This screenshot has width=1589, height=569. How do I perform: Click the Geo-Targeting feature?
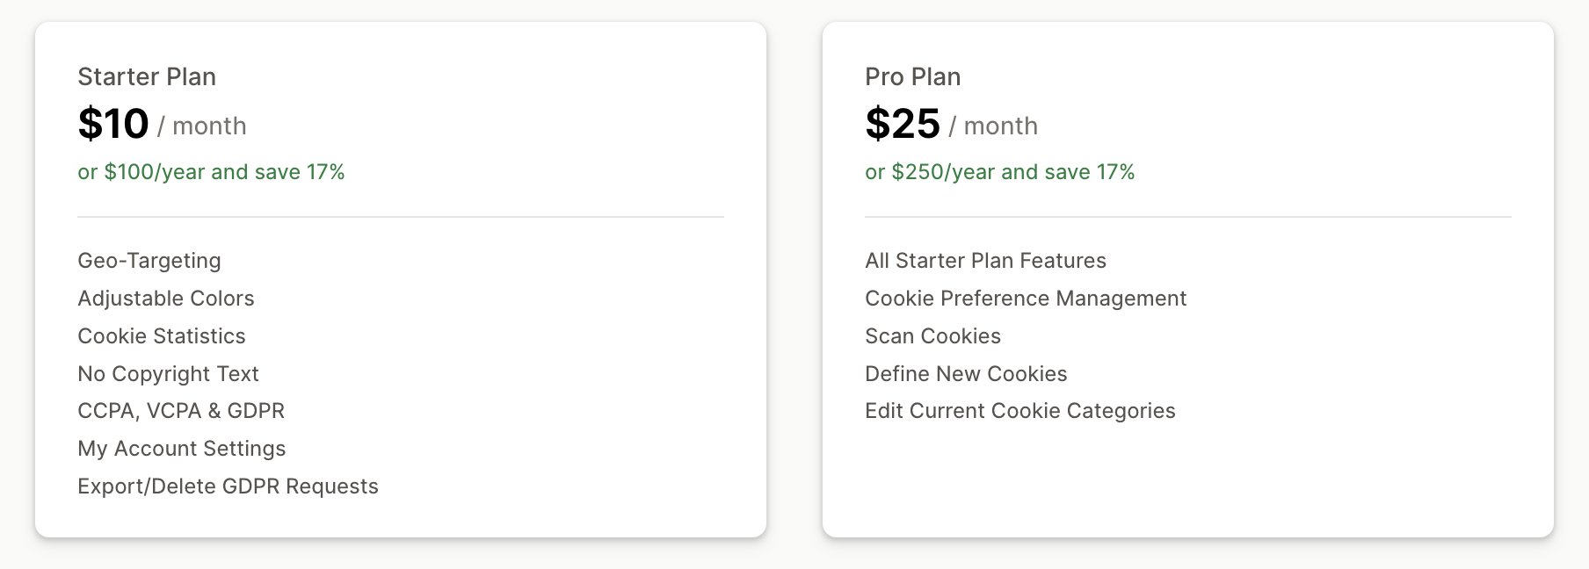click(149, 261)
